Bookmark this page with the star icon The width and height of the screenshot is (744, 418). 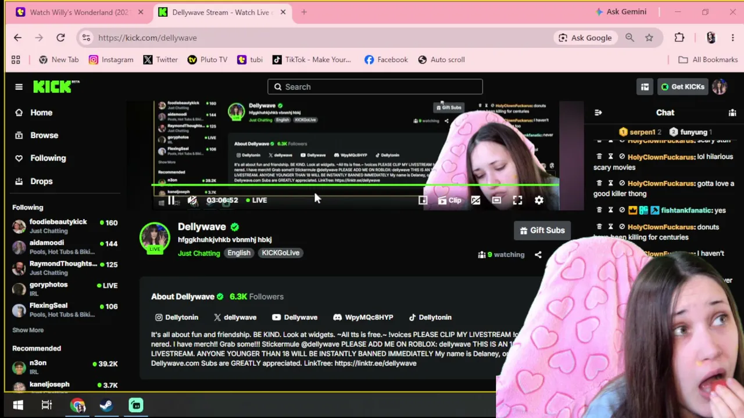coord(649,38)
